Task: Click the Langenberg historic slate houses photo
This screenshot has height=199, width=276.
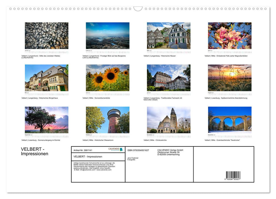Action: click(169, 36)
